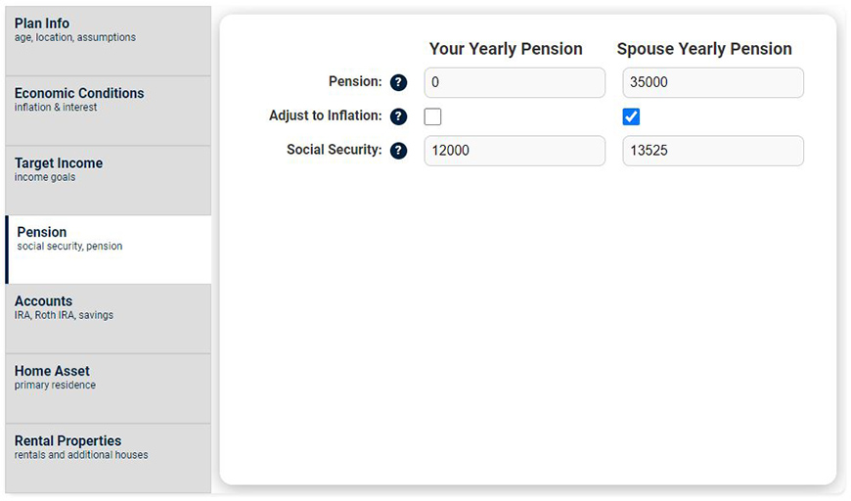Go to the Target Income tab
The height and width of the screenshot is (501, 851).
(108, 180)
